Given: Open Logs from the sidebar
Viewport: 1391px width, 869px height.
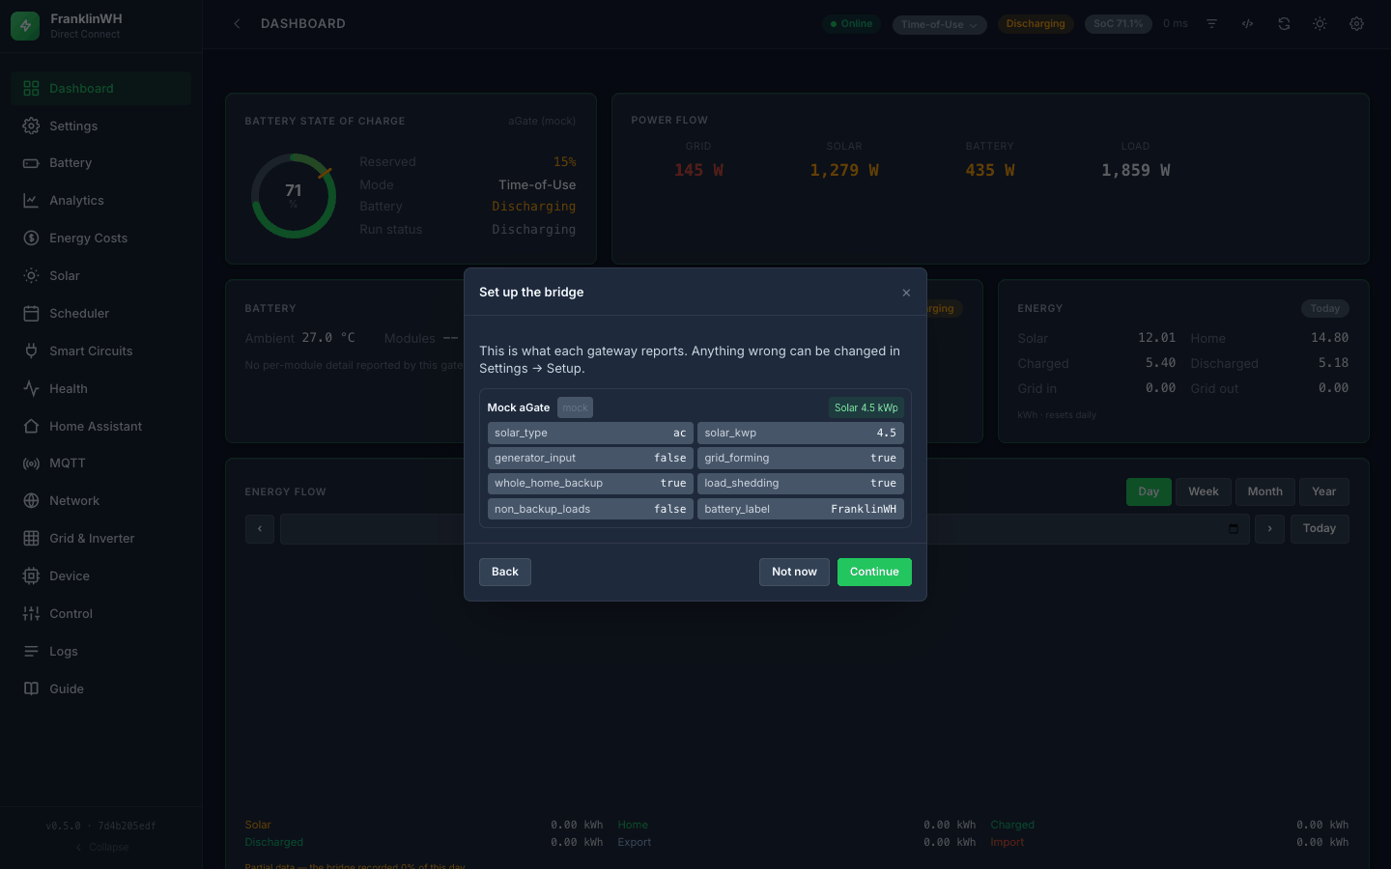Looking at the screenshot, I should pos(100,652).
